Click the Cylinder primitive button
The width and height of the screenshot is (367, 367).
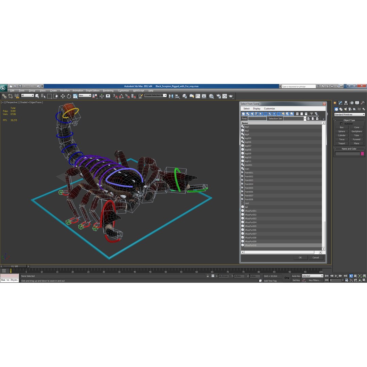click(x=342, y=135)
